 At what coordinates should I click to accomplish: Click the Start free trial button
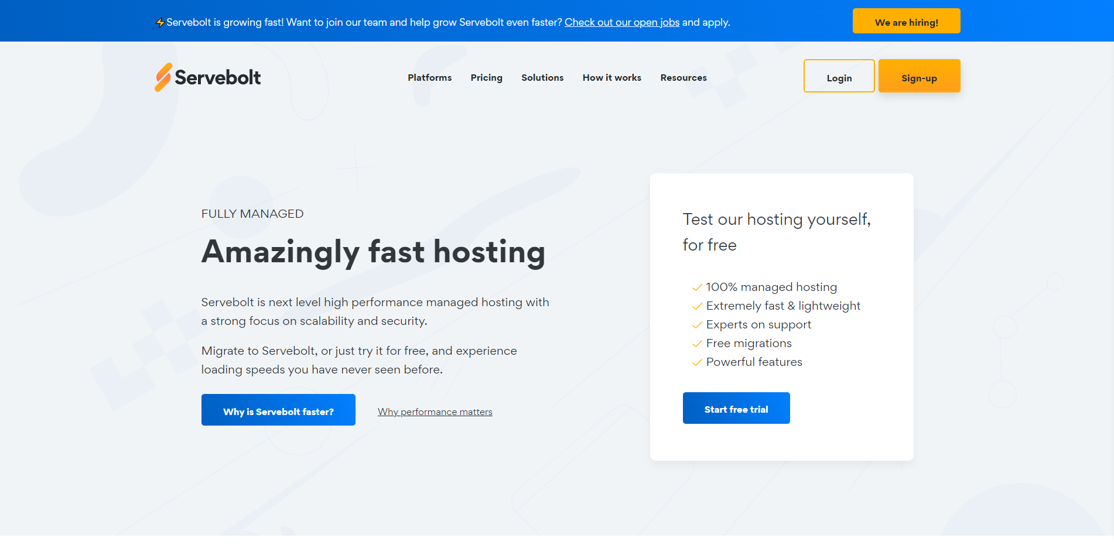coord(736,408)
